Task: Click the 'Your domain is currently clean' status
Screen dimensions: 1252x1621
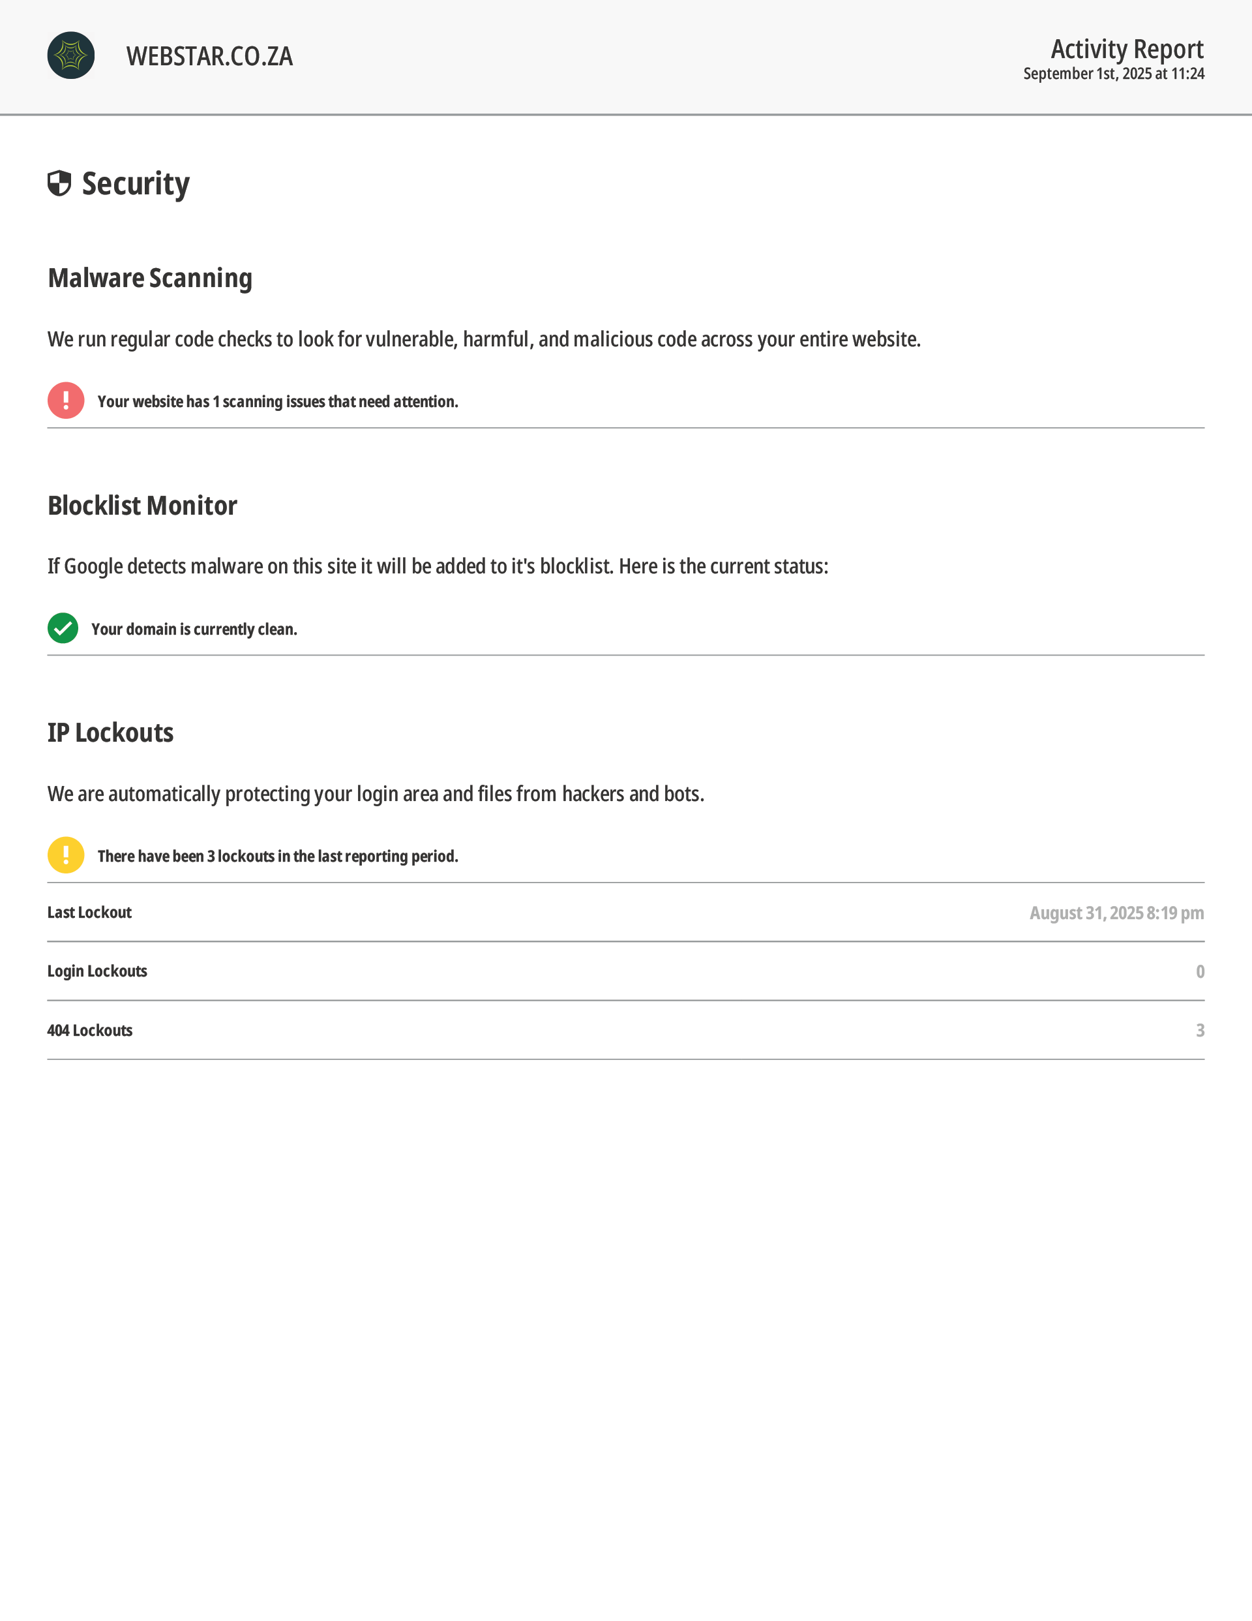Action: (194, 629)
